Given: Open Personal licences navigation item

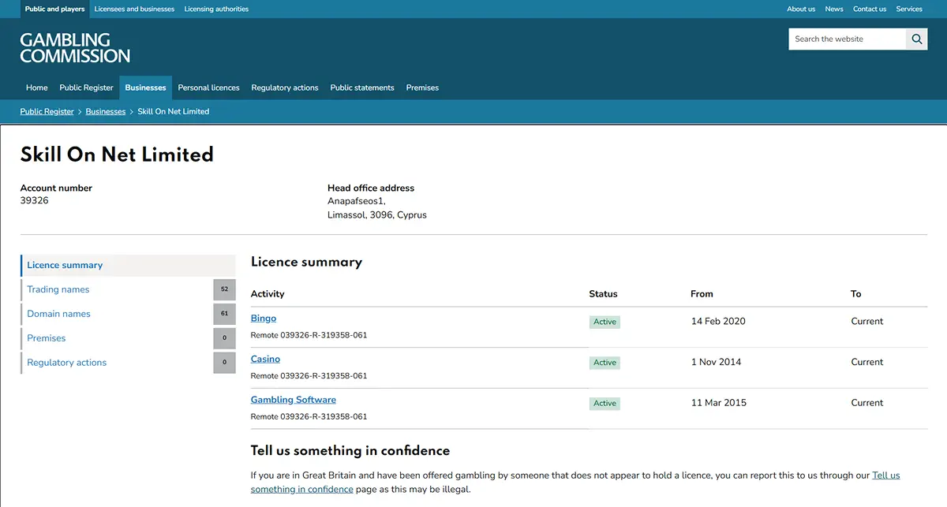Looking at the screenshot, I should pos(209,88).
